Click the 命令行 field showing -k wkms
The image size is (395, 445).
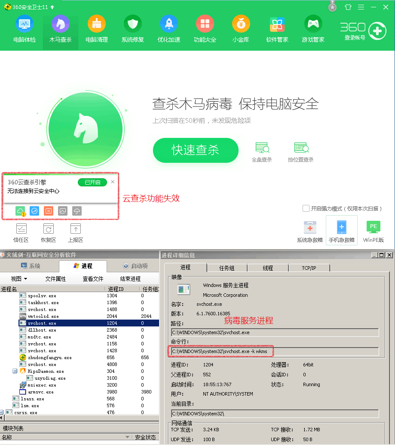[275, 351]
